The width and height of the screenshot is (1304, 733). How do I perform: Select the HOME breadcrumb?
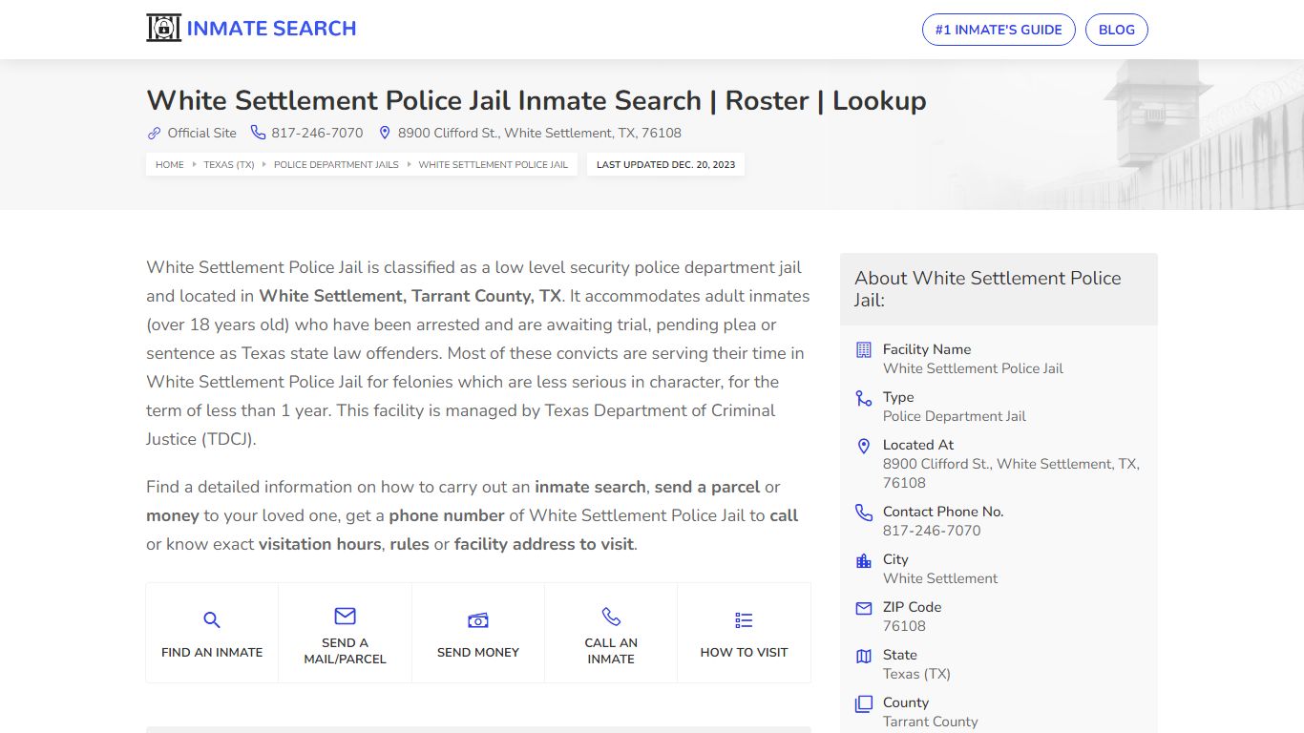click(x=170, y=164)
